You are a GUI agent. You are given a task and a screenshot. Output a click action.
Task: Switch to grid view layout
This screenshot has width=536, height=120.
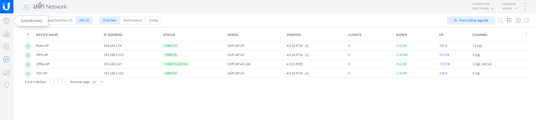(518, 20)
